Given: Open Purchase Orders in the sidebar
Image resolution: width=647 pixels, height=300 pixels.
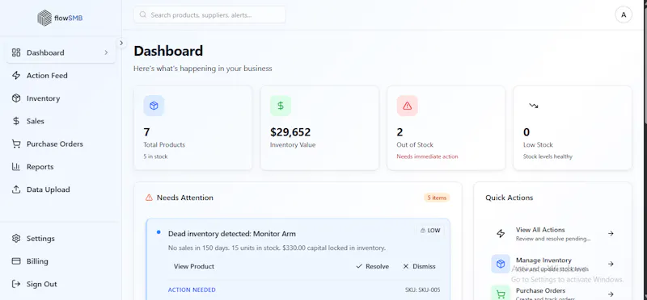Looking at the screenshot, I should pos(61,144).
